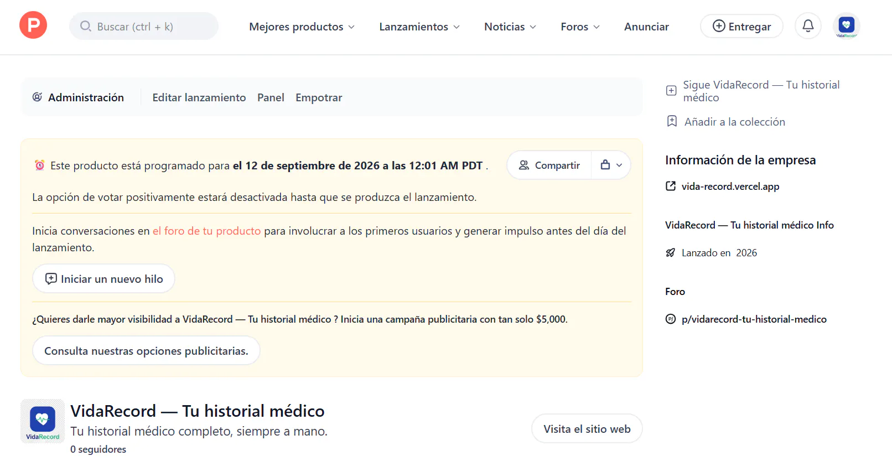
Task: Go to the Product Hunt home logo
Action: tap(33, 25)
